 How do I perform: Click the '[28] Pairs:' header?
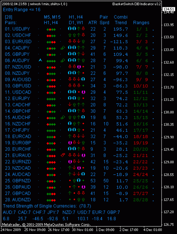coord(11,20)
